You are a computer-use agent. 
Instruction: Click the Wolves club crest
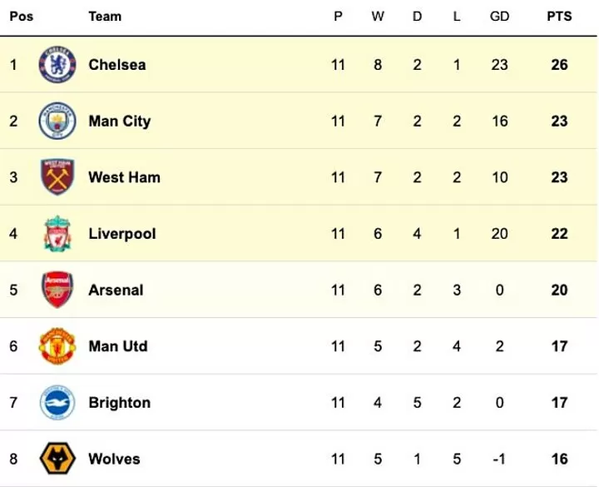tap(57, 459)
